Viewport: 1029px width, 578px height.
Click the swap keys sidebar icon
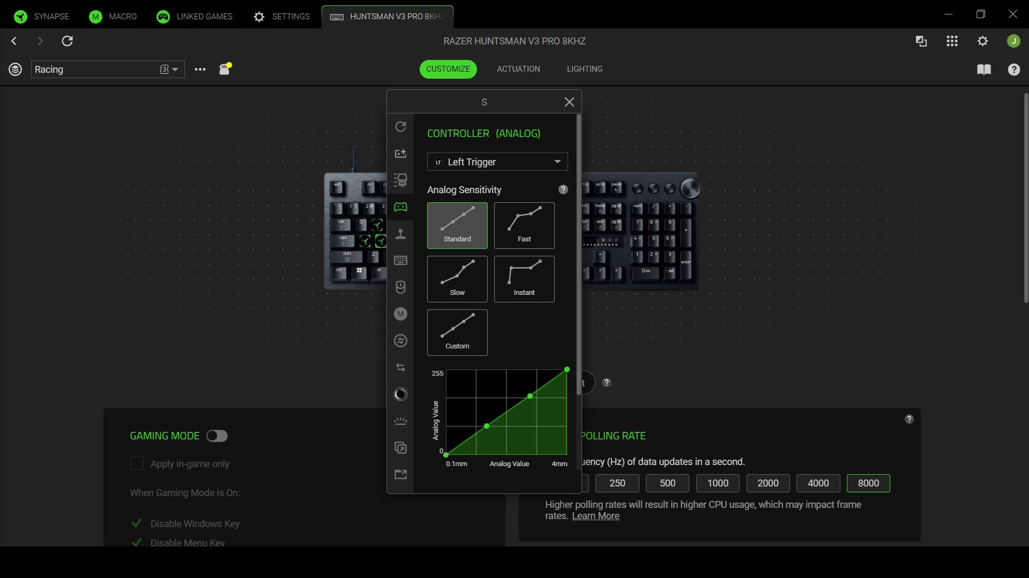click(x=401, y=368)
